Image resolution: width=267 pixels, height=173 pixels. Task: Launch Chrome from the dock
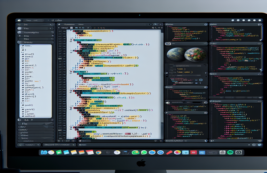(99, 152)
